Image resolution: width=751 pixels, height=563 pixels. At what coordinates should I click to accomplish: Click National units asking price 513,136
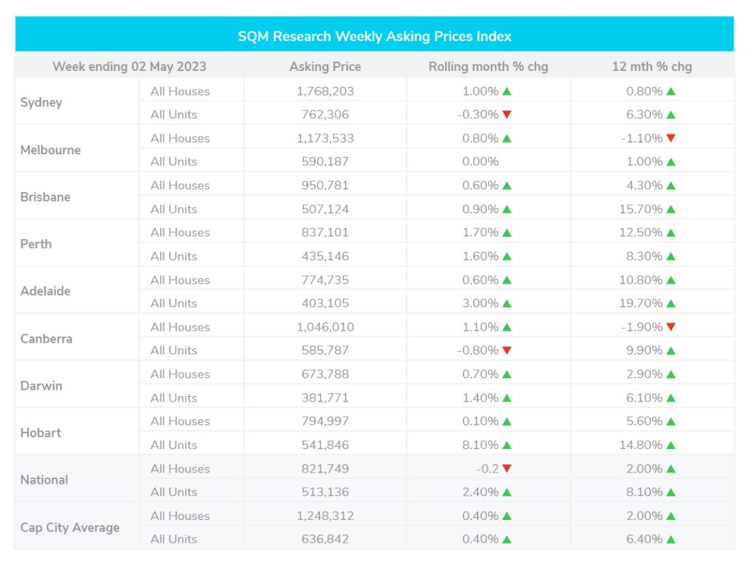click(x=325, y=491)
